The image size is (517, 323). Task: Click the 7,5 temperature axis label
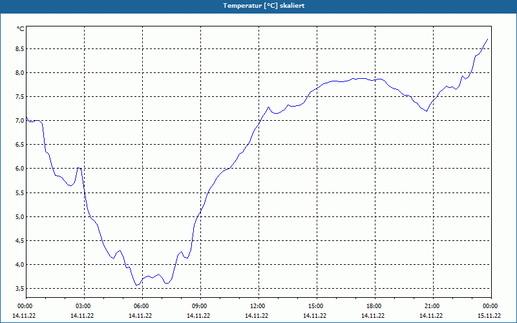tap(20, 96)
